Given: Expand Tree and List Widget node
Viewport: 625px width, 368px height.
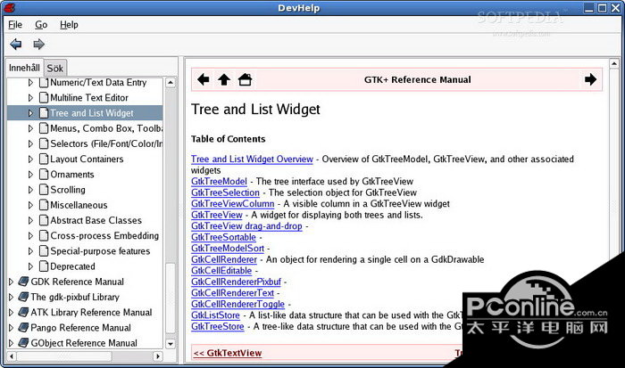Looking at the screenshot, I should click(30, 113).
